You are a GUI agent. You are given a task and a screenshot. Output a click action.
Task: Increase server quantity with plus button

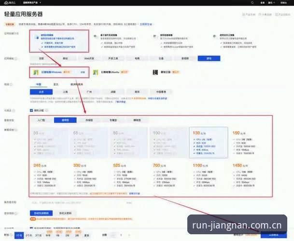129,235
